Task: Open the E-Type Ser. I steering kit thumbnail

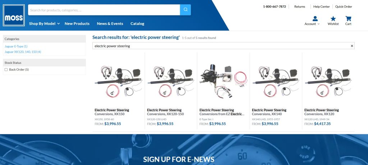Action: [223, 81]
